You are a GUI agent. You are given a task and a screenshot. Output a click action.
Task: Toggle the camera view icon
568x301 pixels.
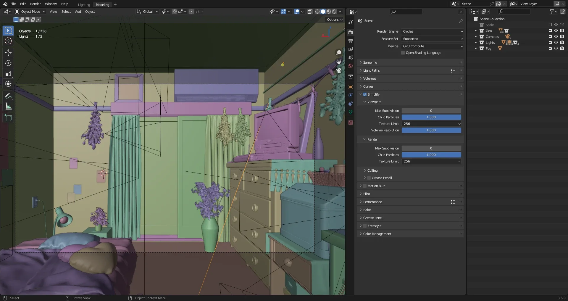pyautogui.click(x=339, y=70)
